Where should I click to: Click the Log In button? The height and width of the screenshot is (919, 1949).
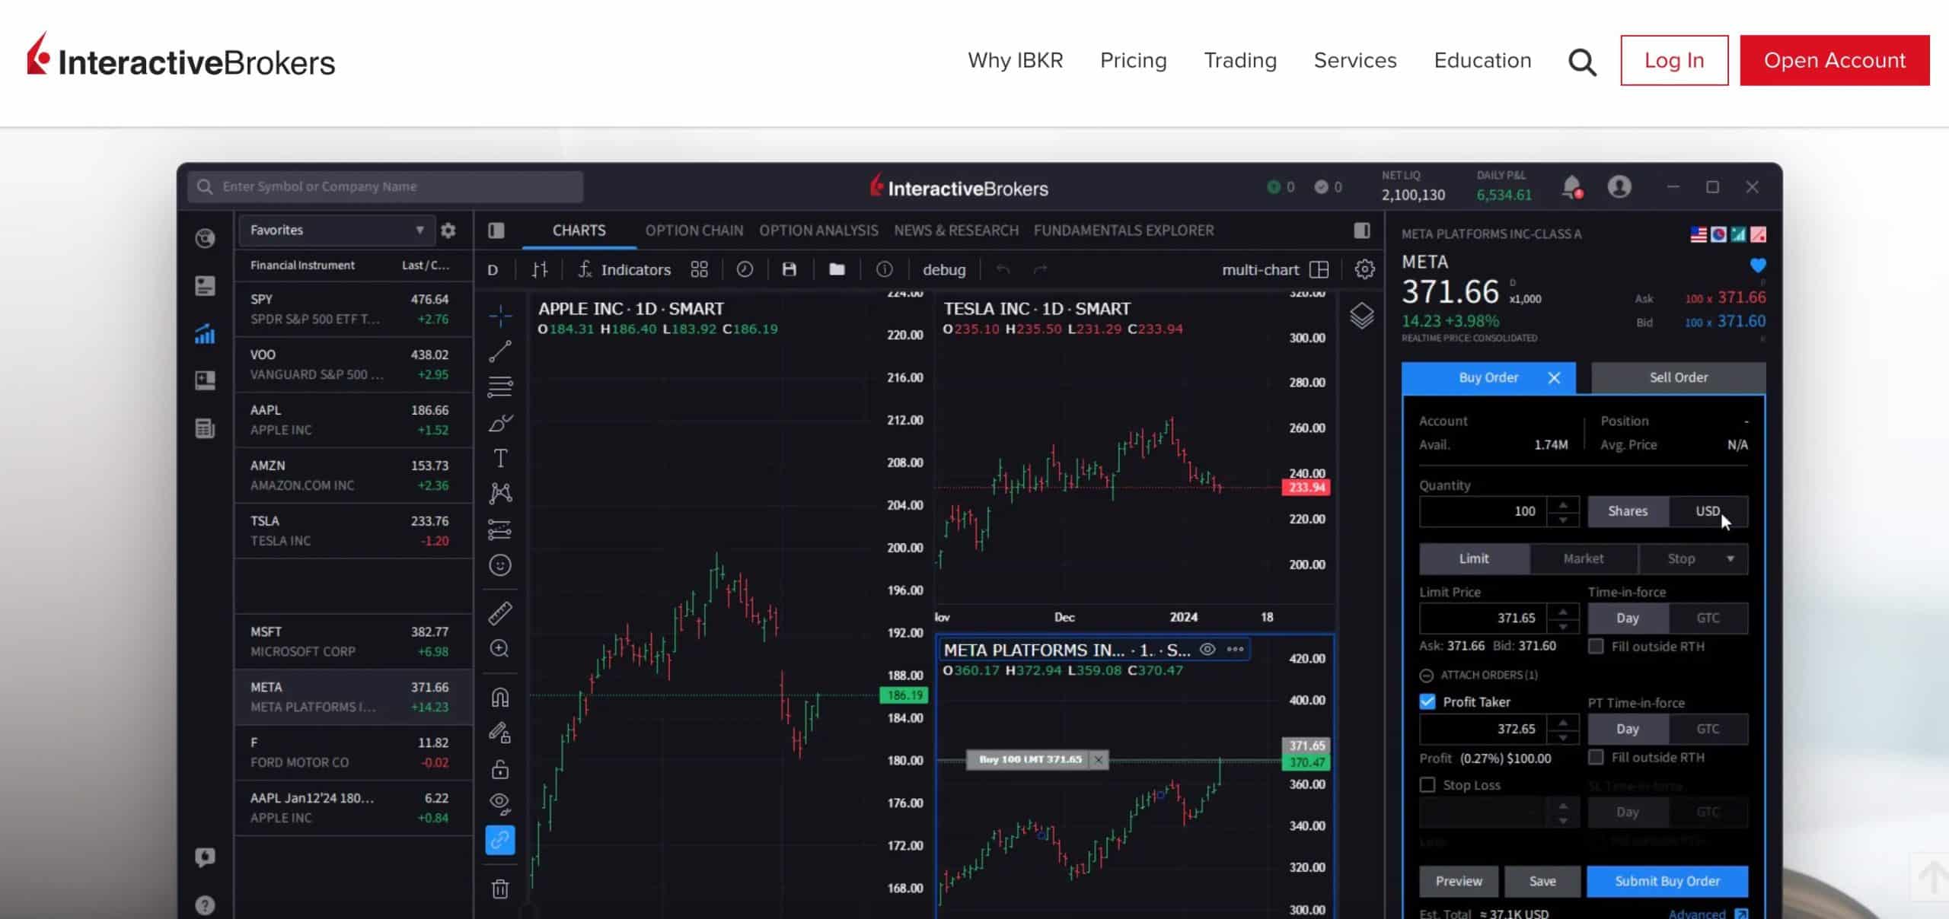coord(1674,60)
